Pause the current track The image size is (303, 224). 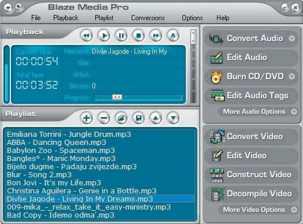pos(121,36)
